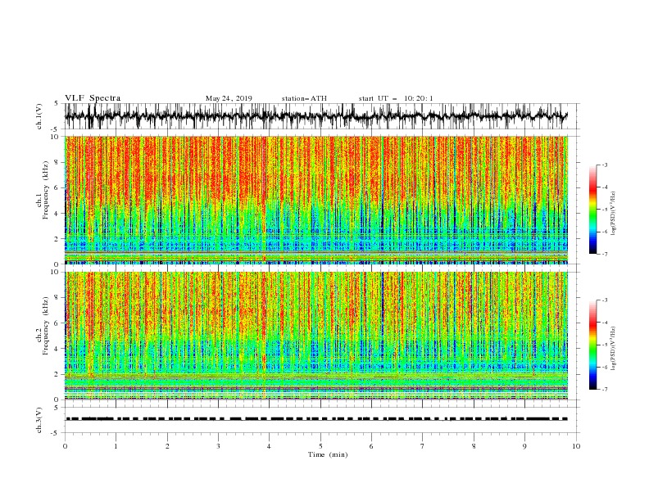Viewport: 649px width, 501px height.
Task: Click the "8" tick on ch.2 frequency axis
Action: pyautogui.click(x=57, y=298)
